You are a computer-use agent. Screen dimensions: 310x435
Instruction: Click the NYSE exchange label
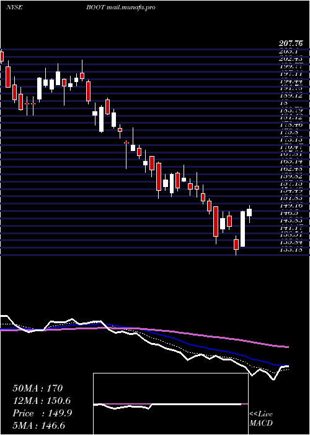[x=14, y=7]
